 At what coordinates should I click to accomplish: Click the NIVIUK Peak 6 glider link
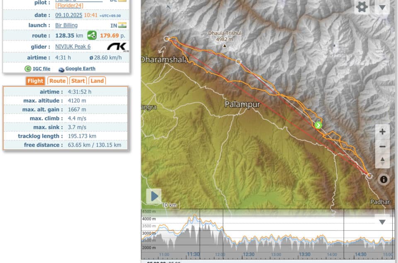click(x=73, y=46)
